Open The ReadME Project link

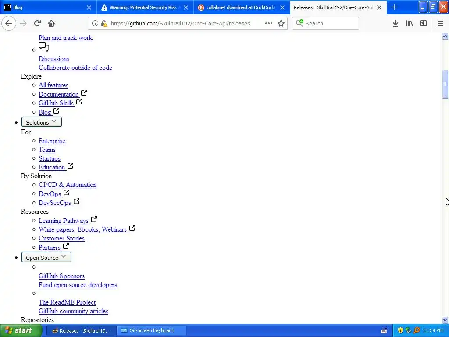(67, 302)
